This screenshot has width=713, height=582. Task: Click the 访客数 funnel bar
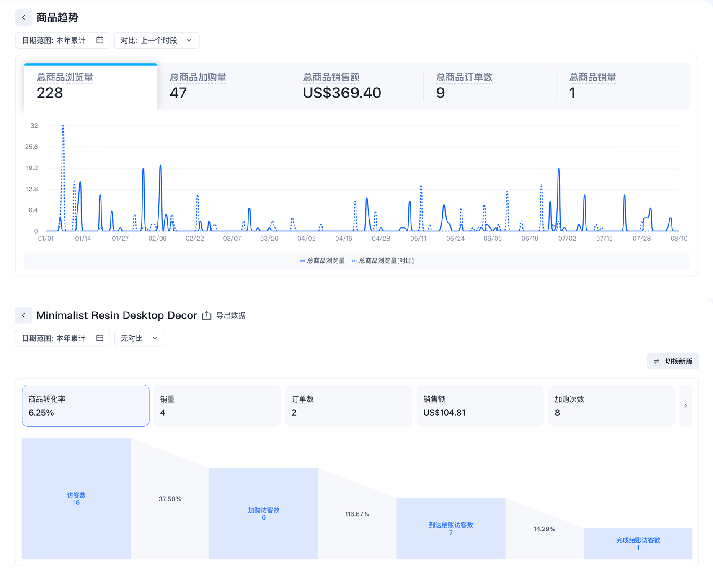coord(76,499)
